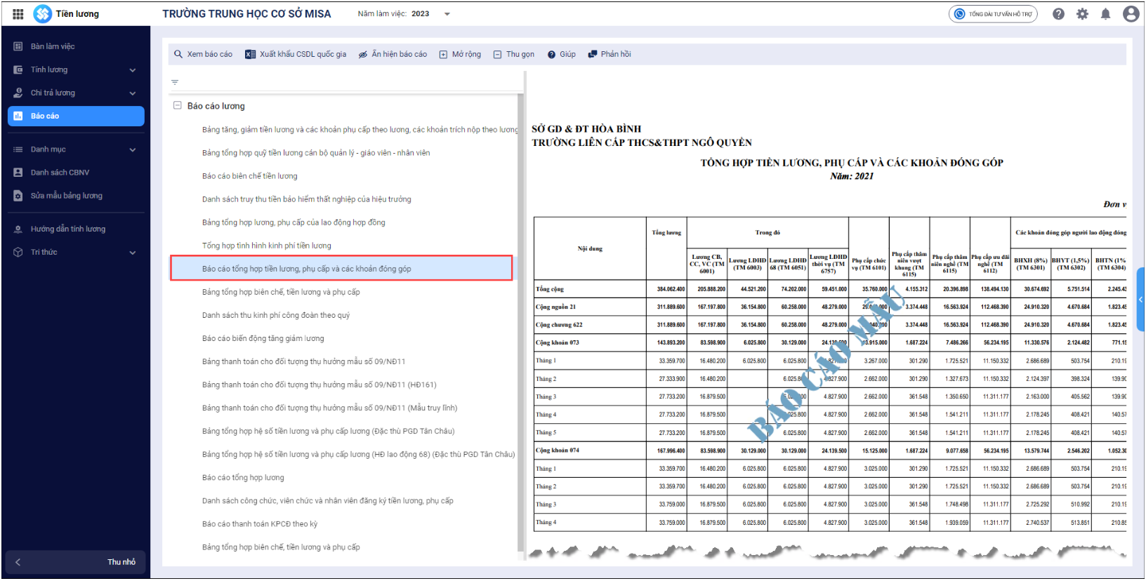Click the help question mark icon
Viewport: 1146px width, 581px height.
tap(1058, 14)
